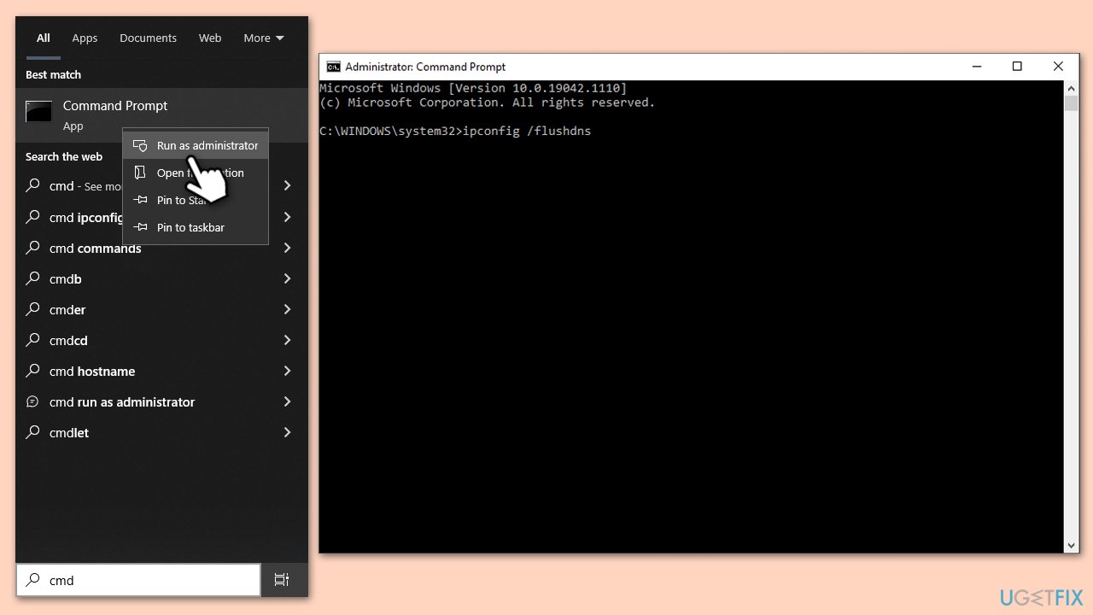1093x615 pixels.
Task: Choose Pin to taskbar in the context menu
Action: [x=196, y=227]
